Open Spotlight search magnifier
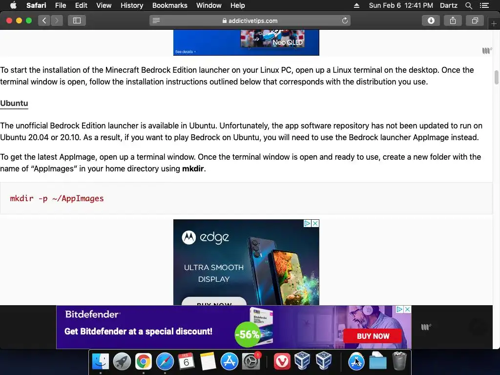The width and height of the screenshot is (500, 375). [468, 5]
